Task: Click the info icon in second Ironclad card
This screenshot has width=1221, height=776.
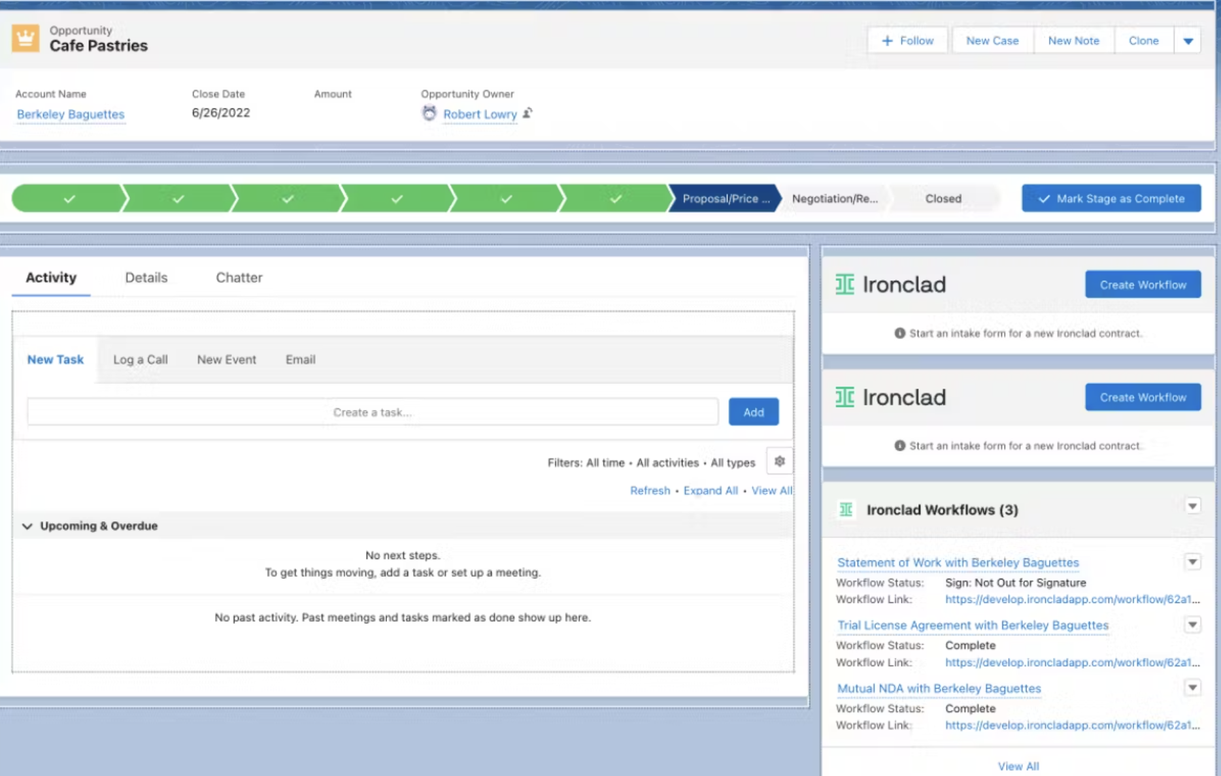Action: pyautogui.click(x=899, y=445)
